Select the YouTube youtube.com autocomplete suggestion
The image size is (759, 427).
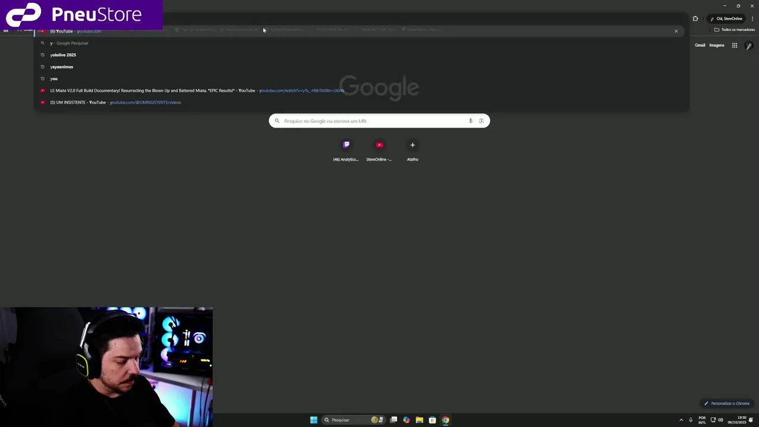[361, 31]
